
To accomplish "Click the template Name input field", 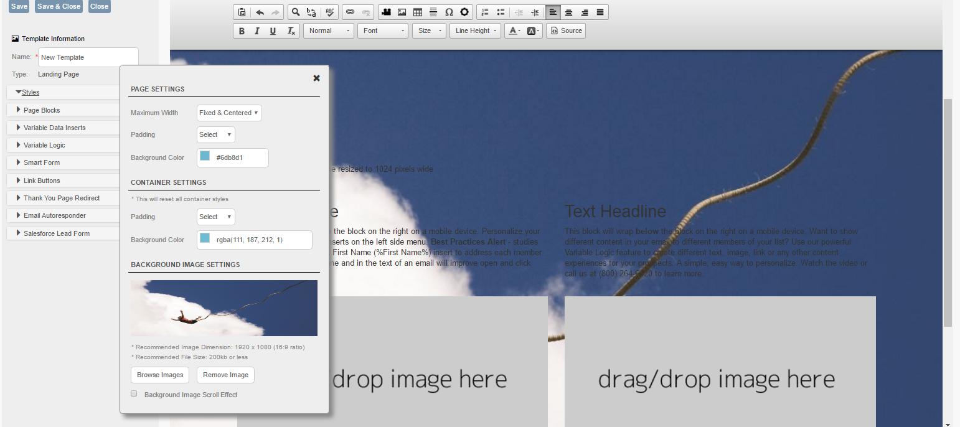I will click(88, 57).
